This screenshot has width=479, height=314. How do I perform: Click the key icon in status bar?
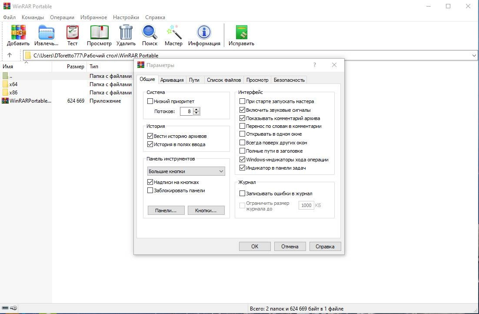click(x=13, y=308)
